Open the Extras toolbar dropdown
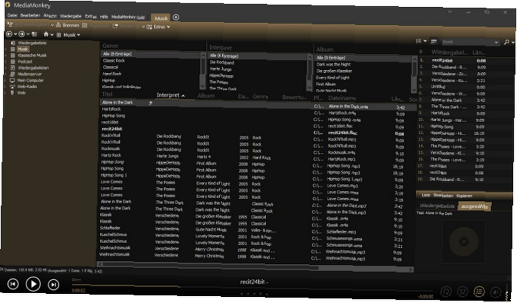The width and height of the screenshot is (517, 303). [x=168, y=27]
